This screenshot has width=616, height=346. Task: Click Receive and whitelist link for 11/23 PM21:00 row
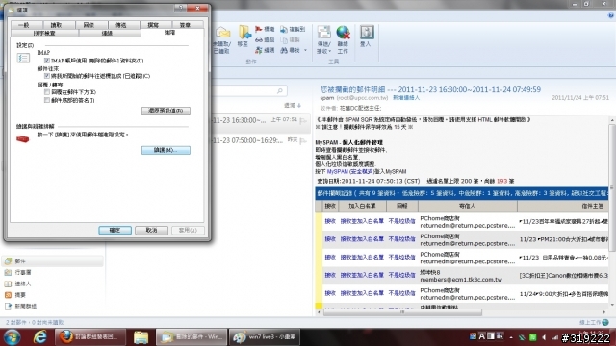362,239
